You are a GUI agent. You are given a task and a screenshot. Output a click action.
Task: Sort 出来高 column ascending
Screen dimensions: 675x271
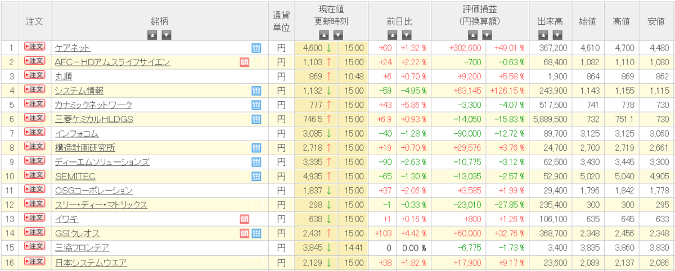click(x=543, y=35)
